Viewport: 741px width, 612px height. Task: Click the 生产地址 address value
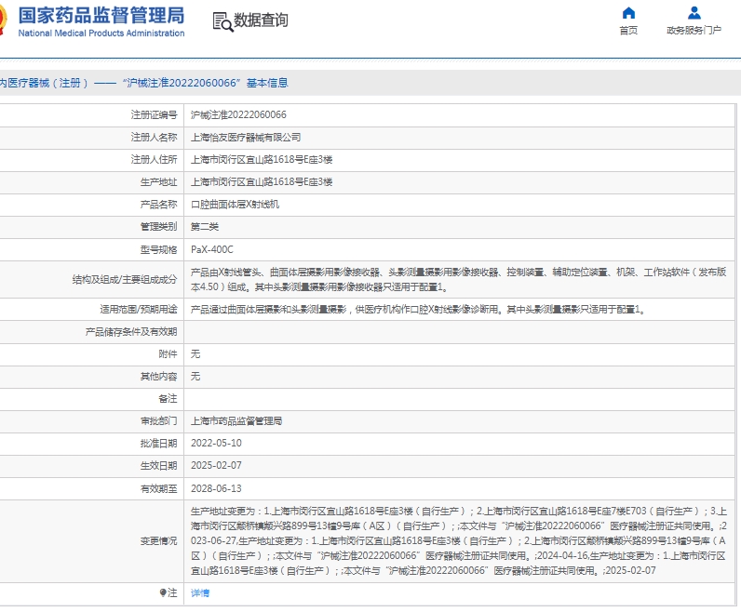262,181
